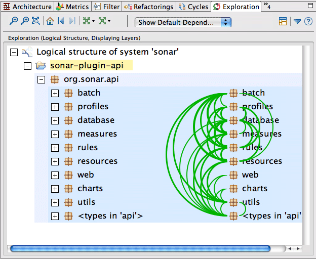Select the 'measures' package in the tree

click(x=97, y=134)
